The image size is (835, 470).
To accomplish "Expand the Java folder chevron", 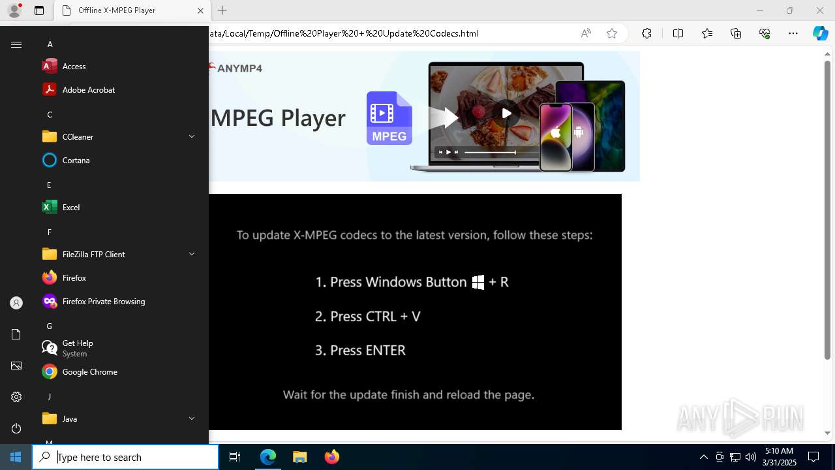I will tap(192, 418).
